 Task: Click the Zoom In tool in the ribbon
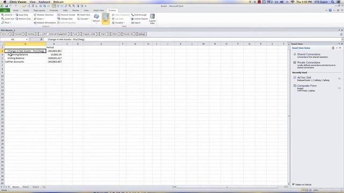pos(8,15)
